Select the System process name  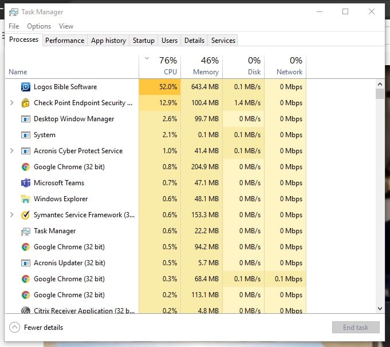pos(45,135)
